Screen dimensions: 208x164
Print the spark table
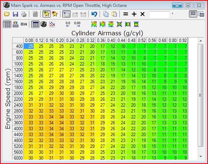[x=24, y=14]
